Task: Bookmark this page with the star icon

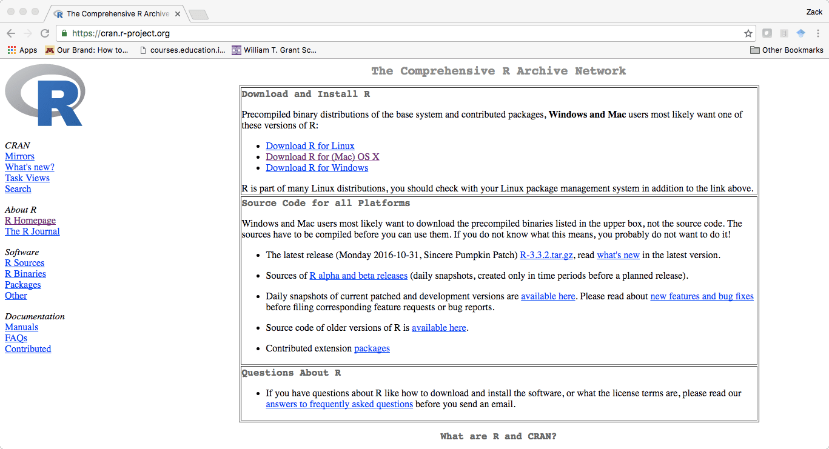Action: (748, 33)
